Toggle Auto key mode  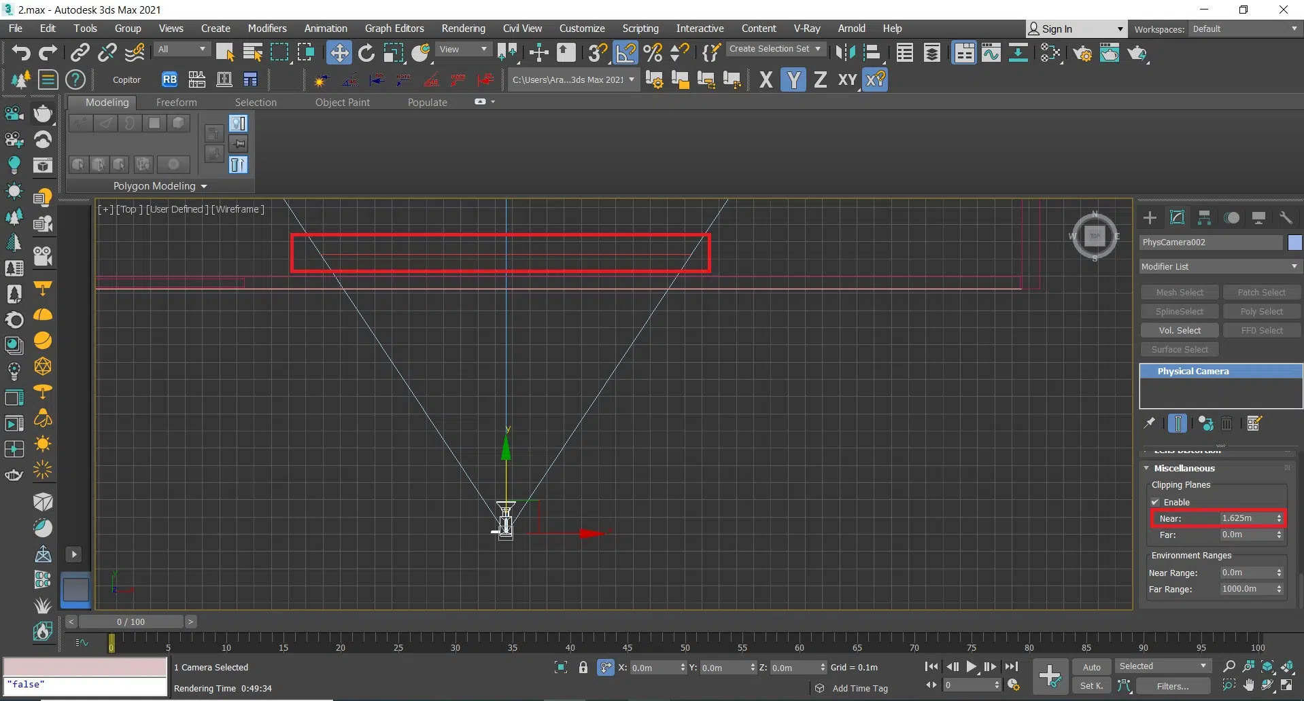click(x=1091, y=667)
